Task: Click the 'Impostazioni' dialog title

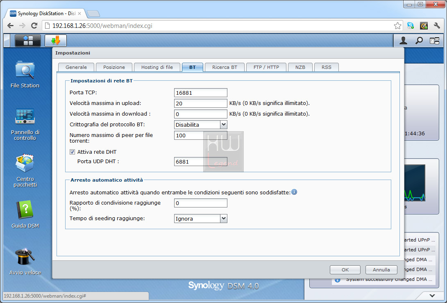Action: point(73,53)
